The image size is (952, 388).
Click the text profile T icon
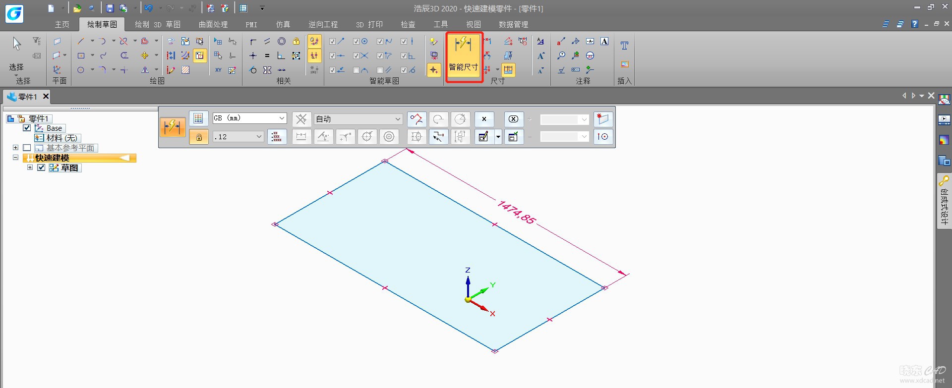coord(624,46)
